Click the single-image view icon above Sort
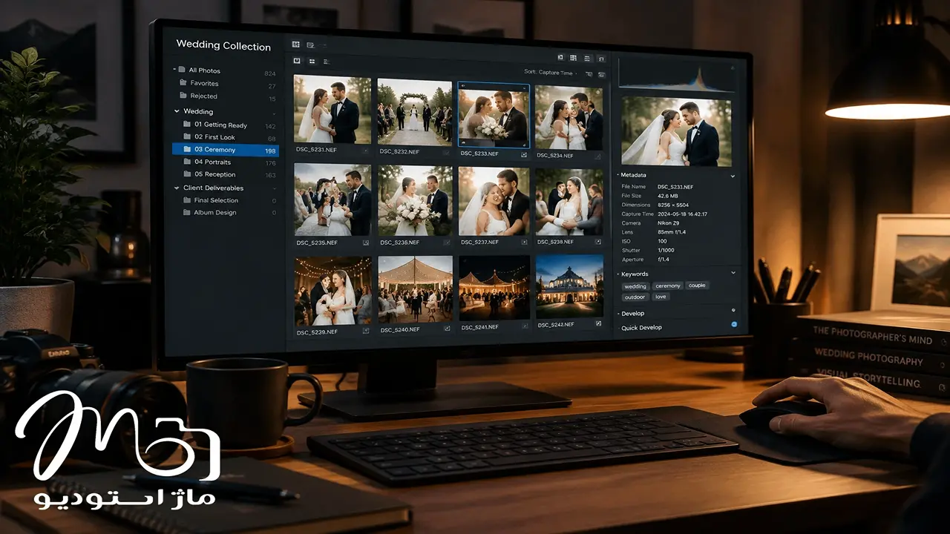The width and height of the screenshot is (950, 534). [560, 57]
